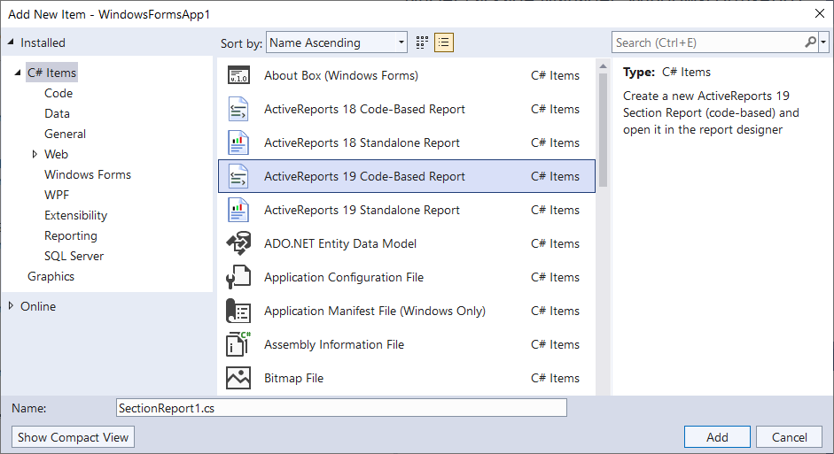This screenshot has height=454, width=834.
Task: Select the SQL Server category
Action: pyautogui.click(x=74, y=256)
